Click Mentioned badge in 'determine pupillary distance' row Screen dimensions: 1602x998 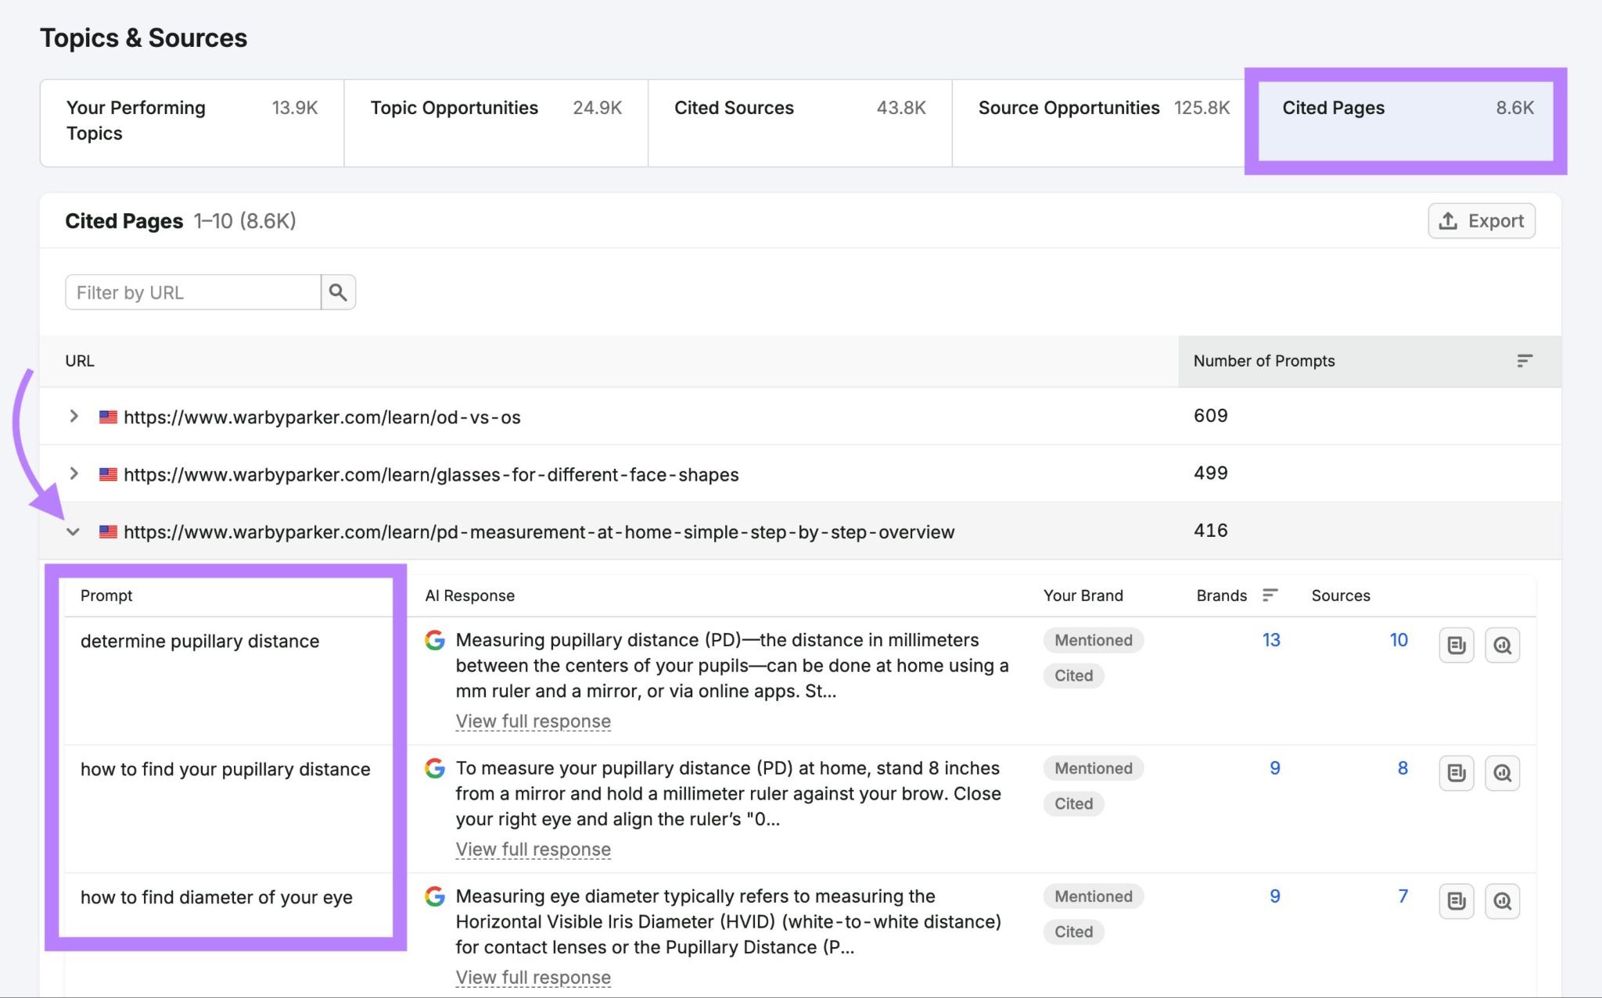pyautogui.click(x=1094, y=640)
